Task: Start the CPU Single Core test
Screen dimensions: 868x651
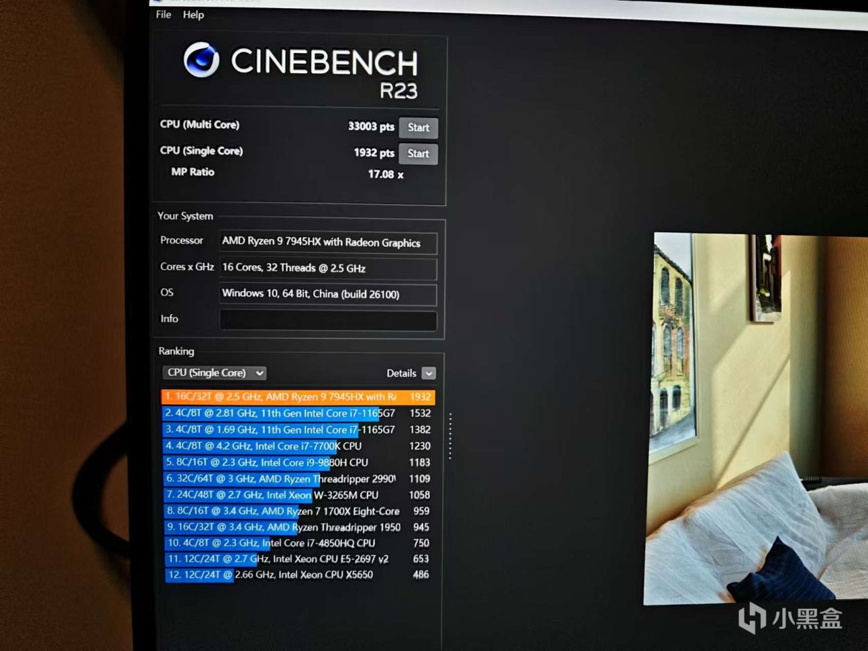Action: click(x=418, y=154)
